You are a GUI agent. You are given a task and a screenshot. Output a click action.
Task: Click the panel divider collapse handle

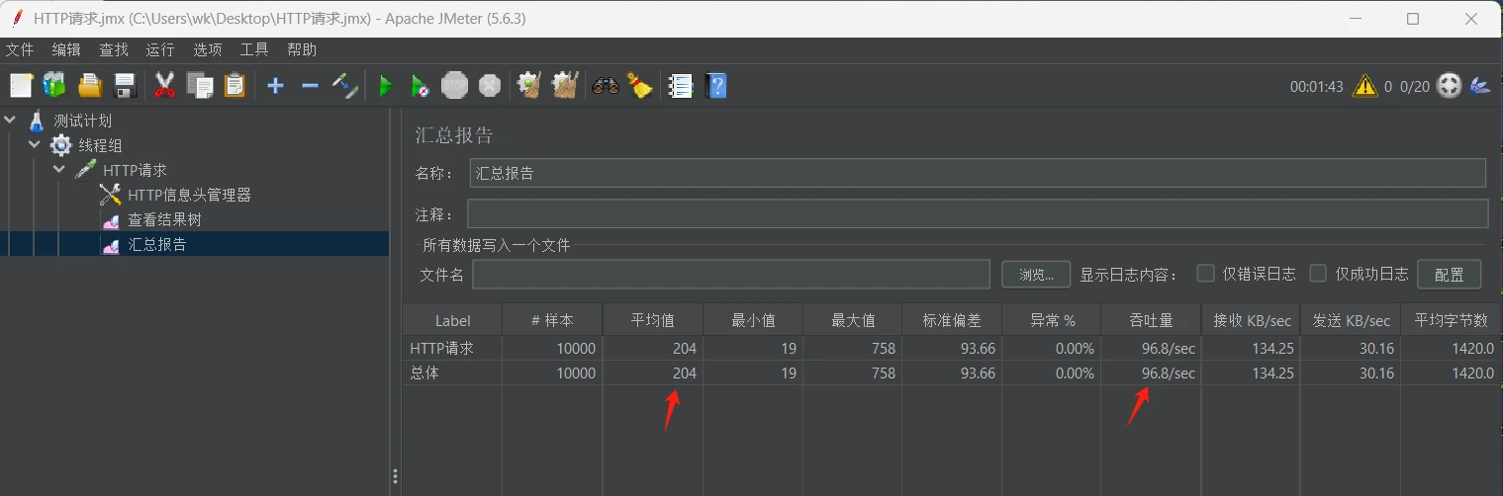pyautogui.click(x=395, y=477)
